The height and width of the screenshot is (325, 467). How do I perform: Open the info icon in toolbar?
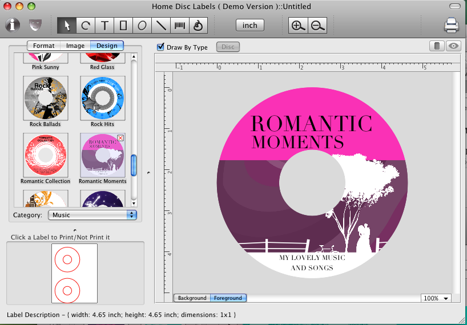[x=13, y=26]
